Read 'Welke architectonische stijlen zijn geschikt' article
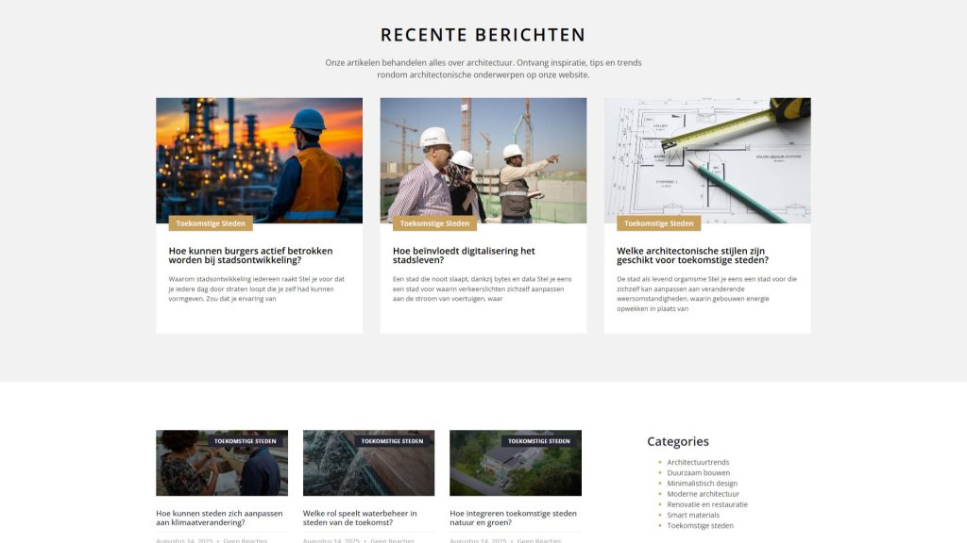 (692, 255)
